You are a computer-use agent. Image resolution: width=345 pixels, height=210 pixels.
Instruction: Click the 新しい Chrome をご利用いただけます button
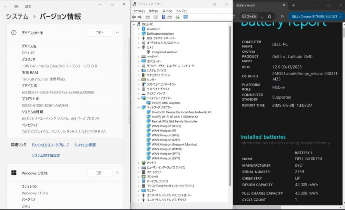click(315, 16)
